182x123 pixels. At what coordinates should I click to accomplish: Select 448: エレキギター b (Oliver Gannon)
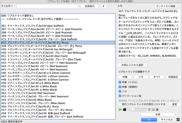pos(58,79)
